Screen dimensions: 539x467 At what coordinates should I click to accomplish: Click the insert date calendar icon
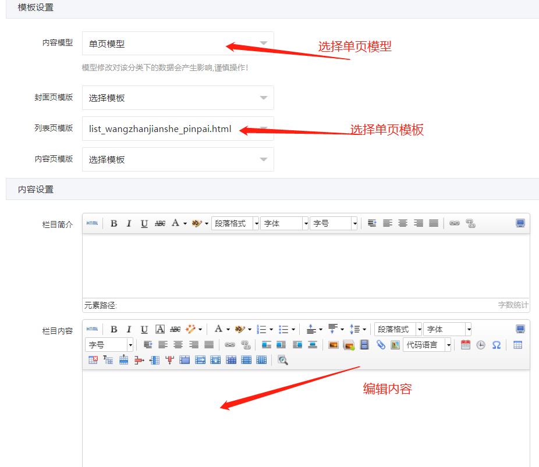pyautogui.click(x=465, y=345)
